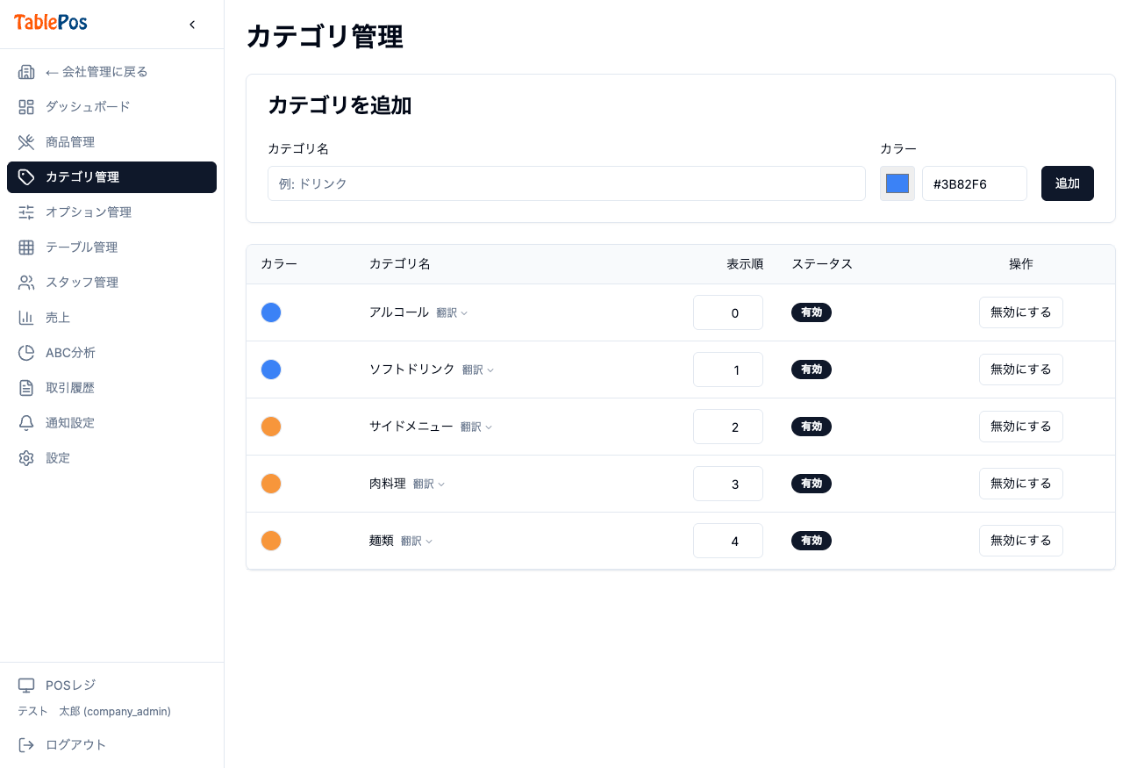Open ダッシュボード menu item
The image size is (1137, 768).
[x=111, y=107]
